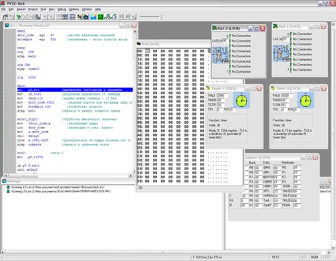The width and height of the screenshot is (336, 261).
Task: Click the second step-trace icon after GO
Action: click(x=114, y=17)
